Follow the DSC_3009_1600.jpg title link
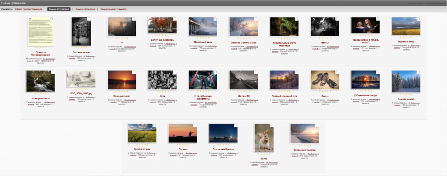 [81, 93]
